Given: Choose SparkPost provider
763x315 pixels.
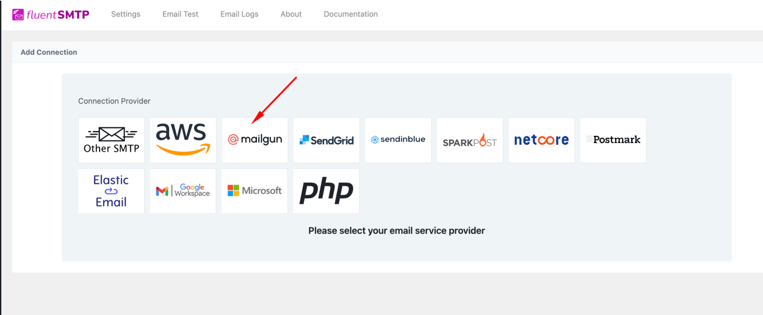Looking at the screenshot, I should pos(470,140).
